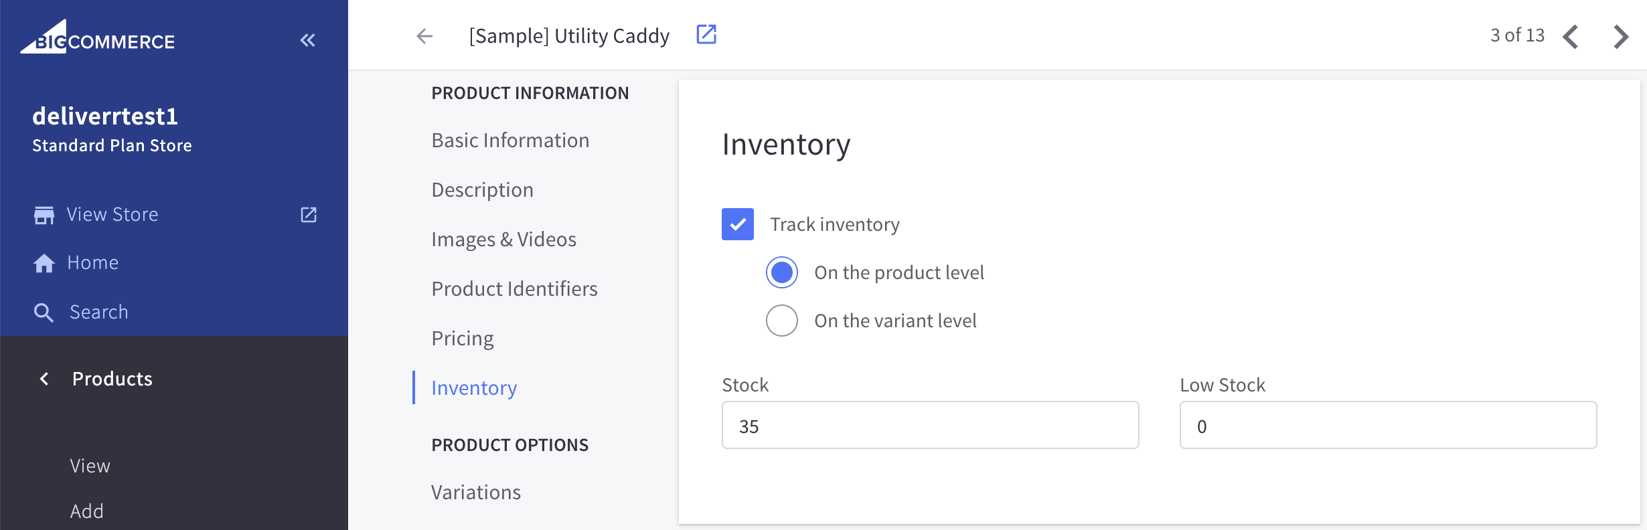This screenshot has width=1647, height=530.
Task: Uncheck the Track inventory checkbox
Action: (738, 224)
